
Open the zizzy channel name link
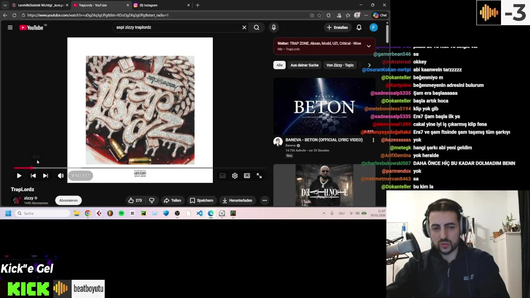coord(29,198)
